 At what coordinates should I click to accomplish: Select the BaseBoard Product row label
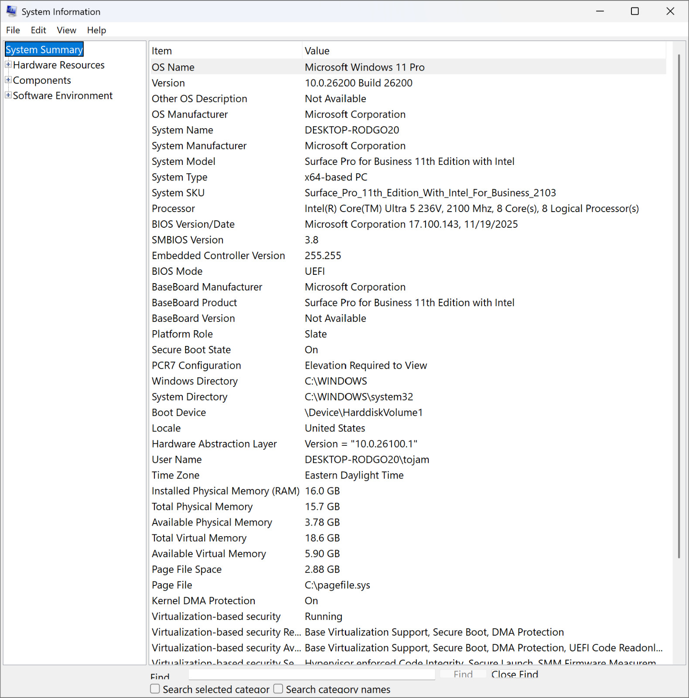point(194,303)
